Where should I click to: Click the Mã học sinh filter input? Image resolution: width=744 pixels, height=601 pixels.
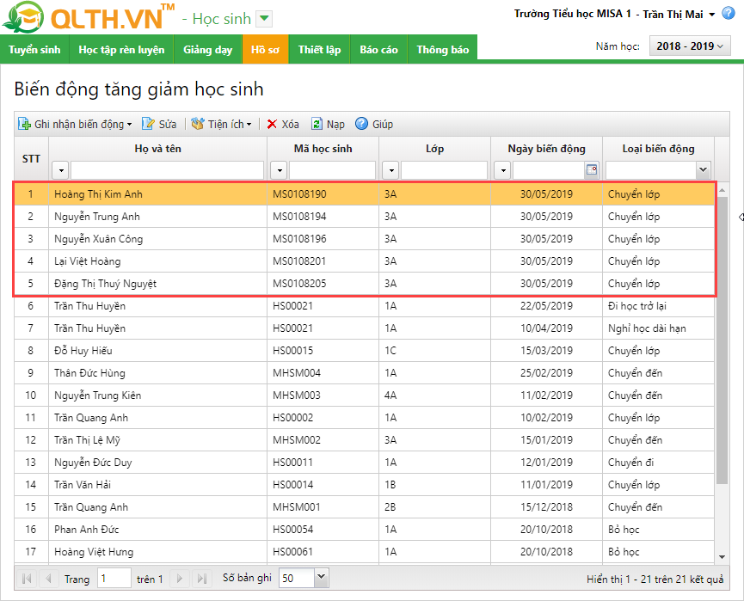(332, 170)
